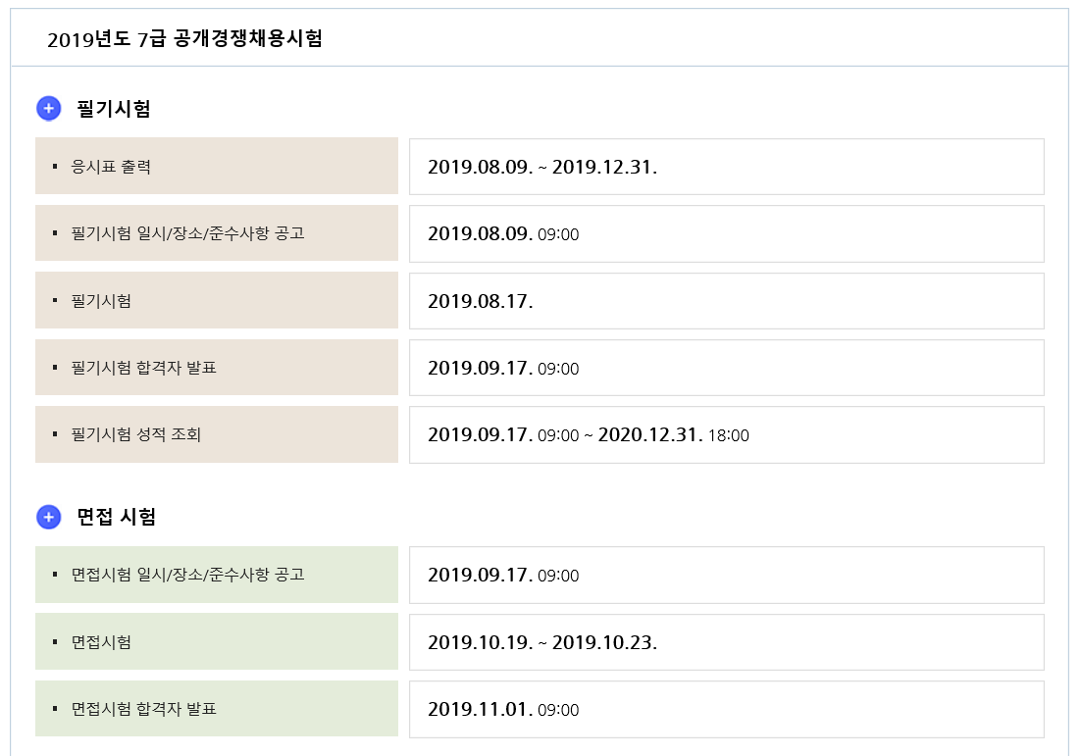The image size is (1082, 756).
Task: Click the plus icon beside 필기시험
Action: [x=49, y=109]
